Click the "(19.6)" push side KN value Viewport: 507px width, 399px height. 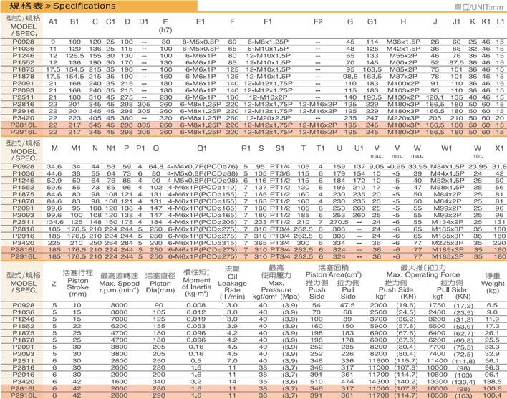[x=405, y=305]
